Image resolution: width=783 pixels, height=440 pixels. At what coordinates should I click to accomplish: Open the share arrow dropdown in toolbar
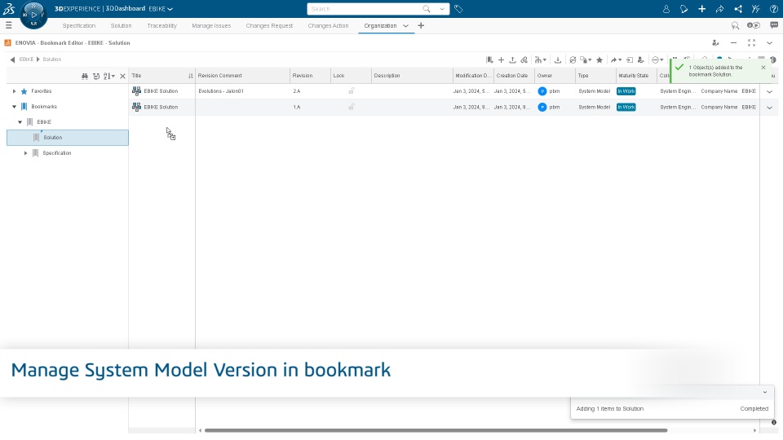pyautogui.click(x=616, y=59)
